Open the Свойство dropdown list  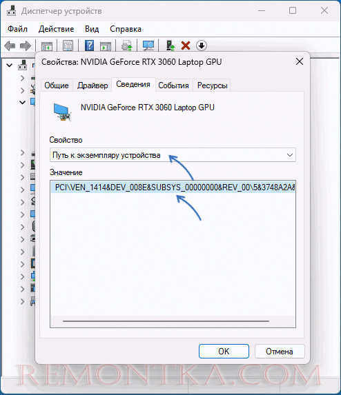[x=173, y=155]
